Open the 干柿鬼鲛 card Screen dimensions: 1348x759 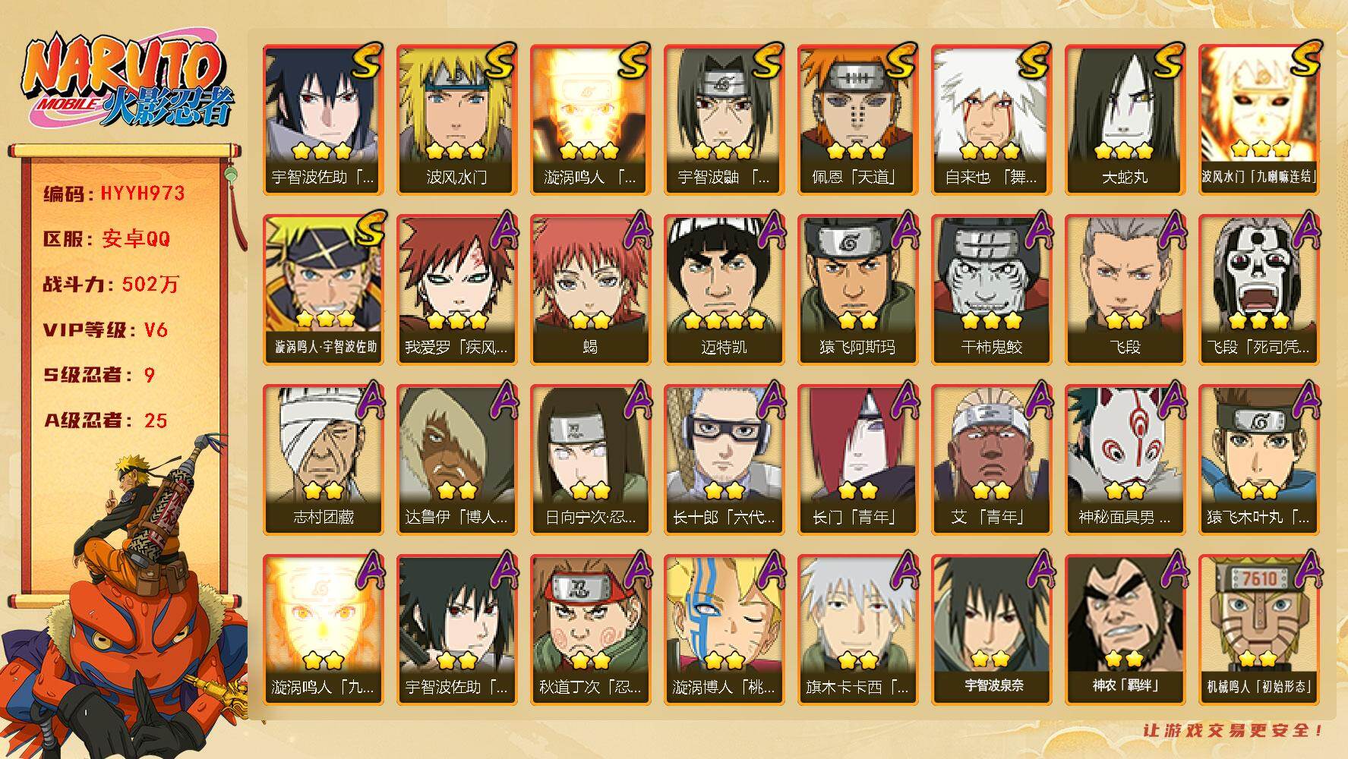click(x=991, y=289)
